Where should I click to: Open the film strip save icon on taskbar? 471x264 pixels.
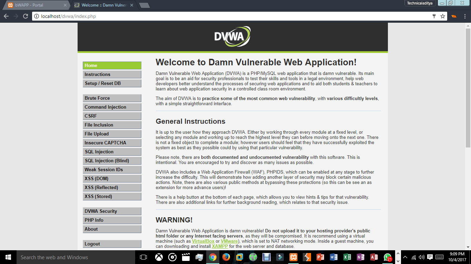pos(266,257)
